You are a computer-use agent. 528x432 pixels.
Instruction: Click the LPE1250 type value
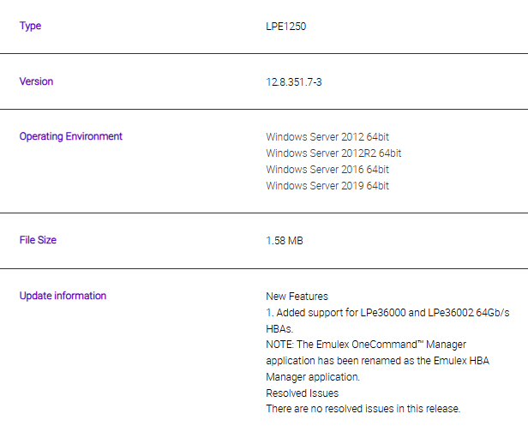click(x=285, y=27)
